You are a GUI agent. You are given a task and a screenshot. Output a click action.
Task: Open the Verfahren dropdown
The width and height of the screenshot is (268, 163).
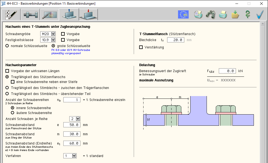click(x=74, y=156)
